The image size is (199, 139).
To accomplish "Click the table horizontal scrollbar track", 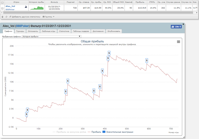I will [98, 13].
